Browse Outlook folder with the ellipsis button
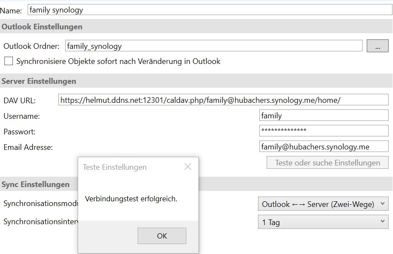 tap(377, 46)
